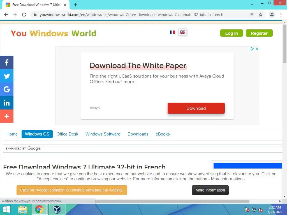Click the Log in button

pos(232,33)
